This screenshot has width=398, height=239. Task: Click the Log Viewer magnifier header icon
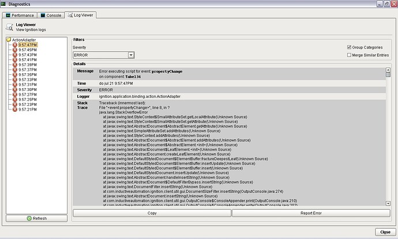point(10,27)
